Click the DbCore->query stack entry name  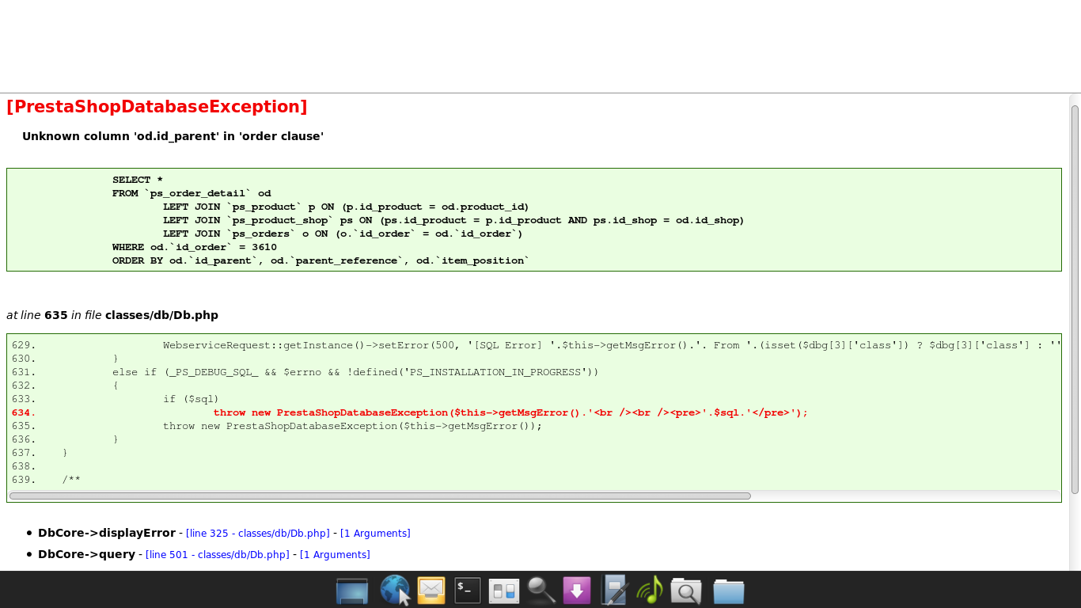(x=86, y=554)
